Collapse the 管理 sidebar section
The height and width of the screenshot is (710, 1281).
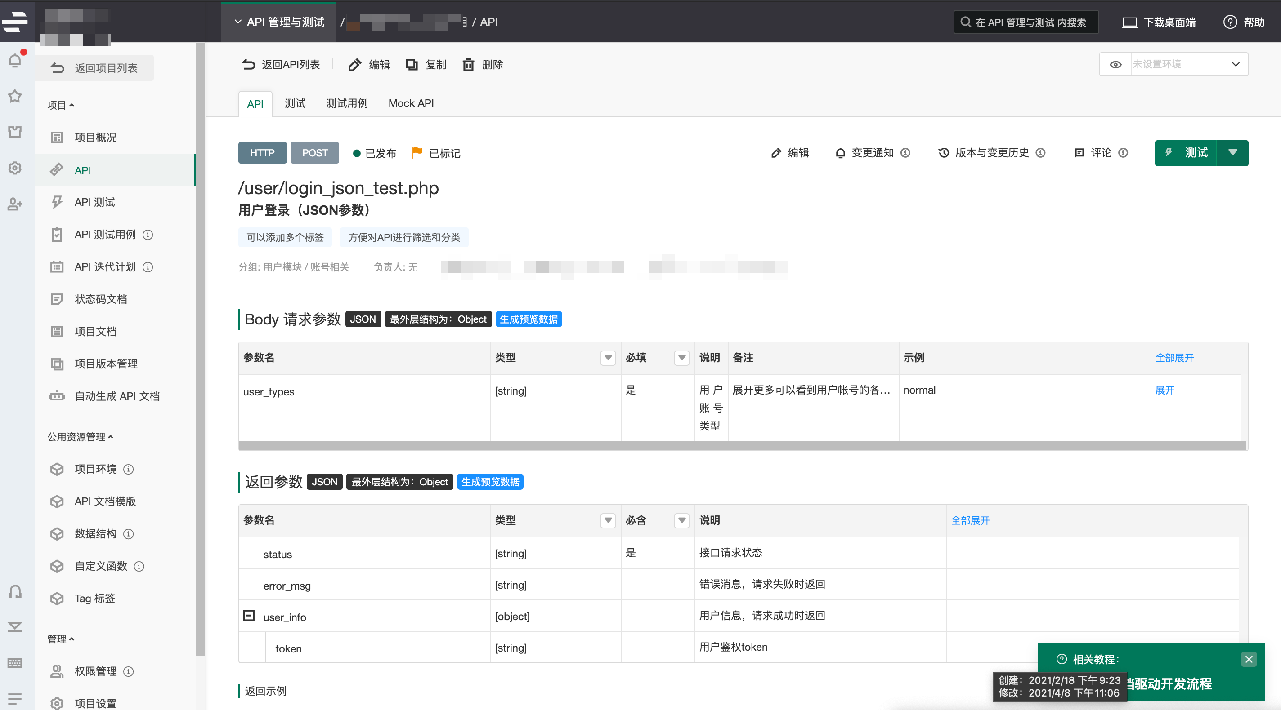pyautogui.click(x=61, y=639)
